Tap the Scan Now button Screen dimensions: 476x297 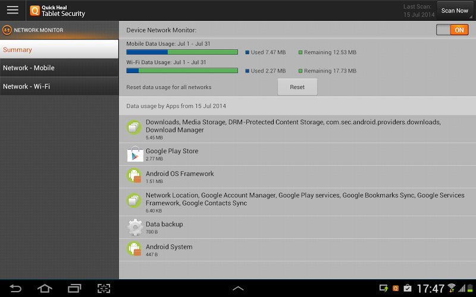(x=455, y=11)
